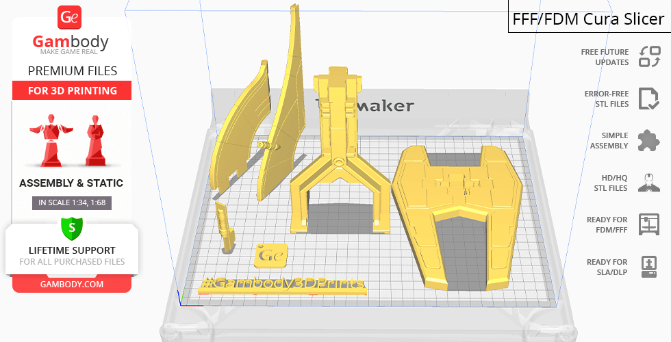Screen dimensions: 671x342
Task: Click the Gambody Ge logo icon
Action: 71,17
